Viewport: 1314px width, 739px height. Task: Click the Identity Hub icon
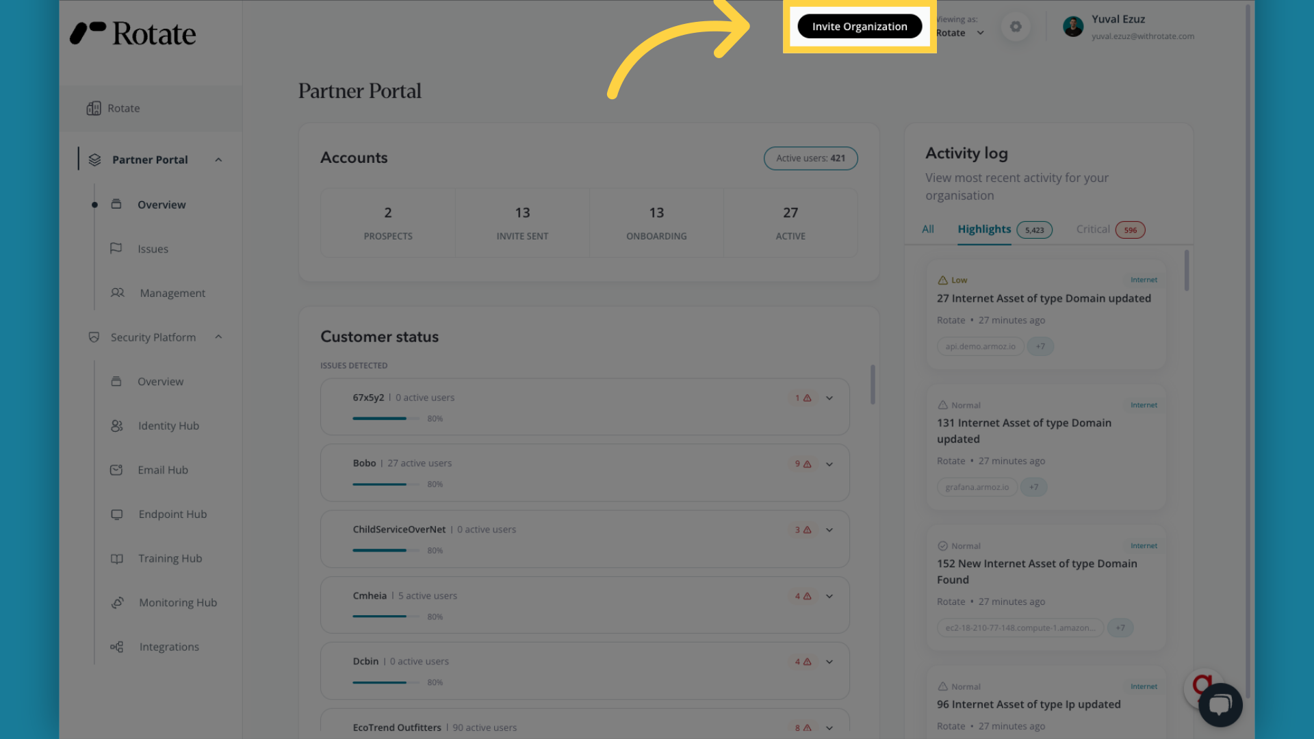(x=117, y=426)
